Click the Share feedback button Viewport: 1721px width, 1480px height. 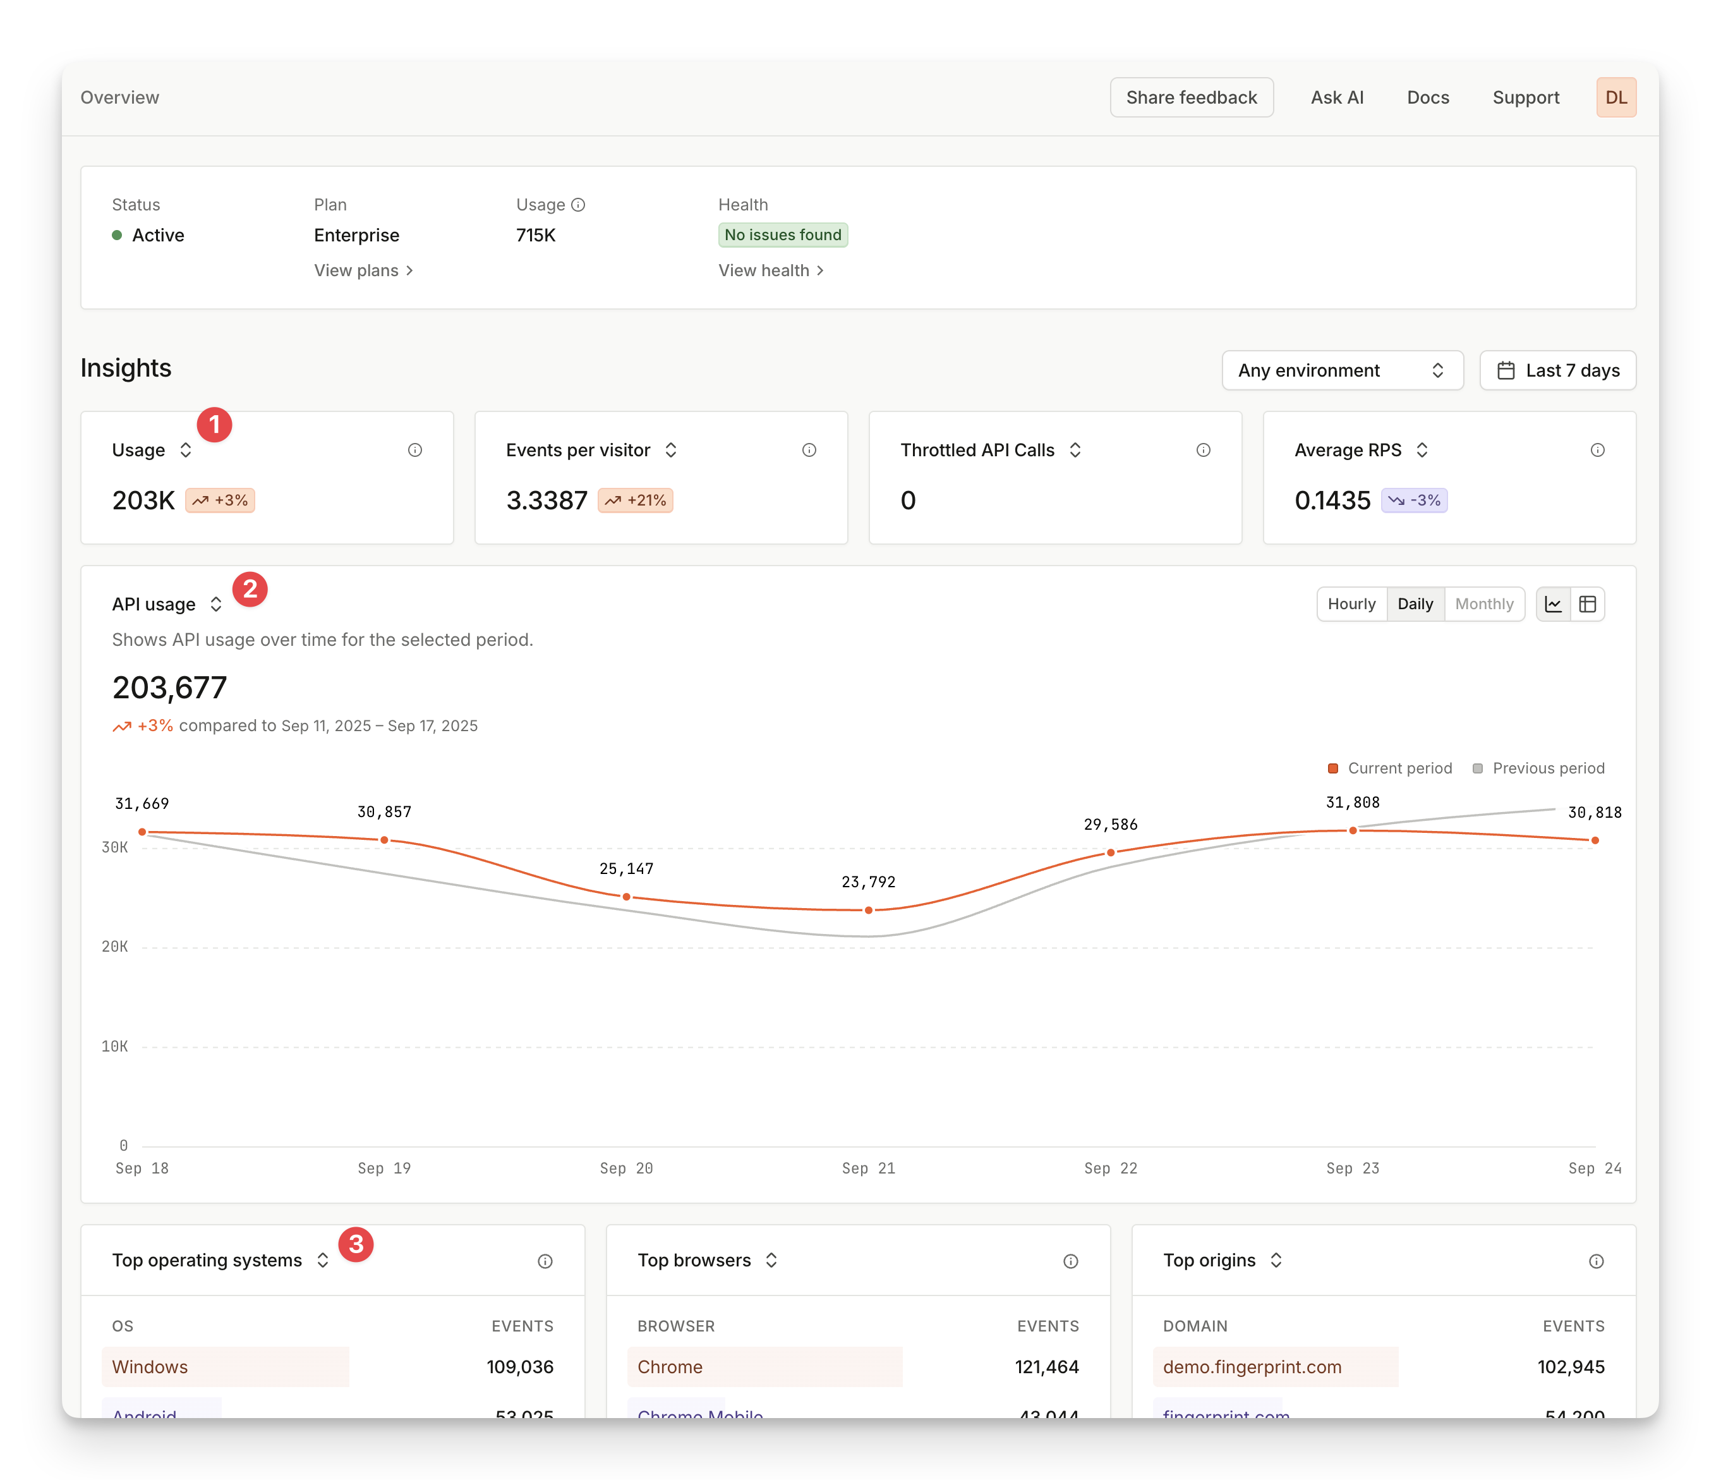[1192, 97]
